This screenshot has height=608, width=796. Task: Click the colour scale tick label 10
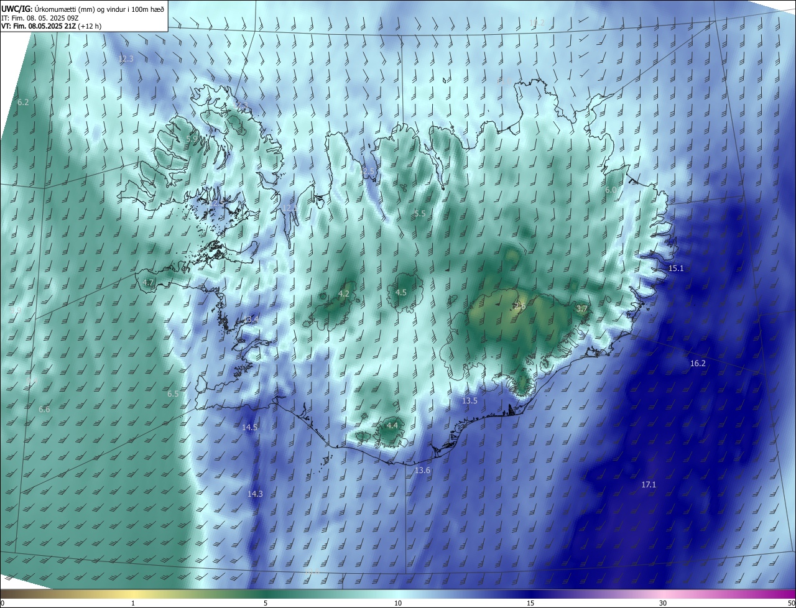398,603
